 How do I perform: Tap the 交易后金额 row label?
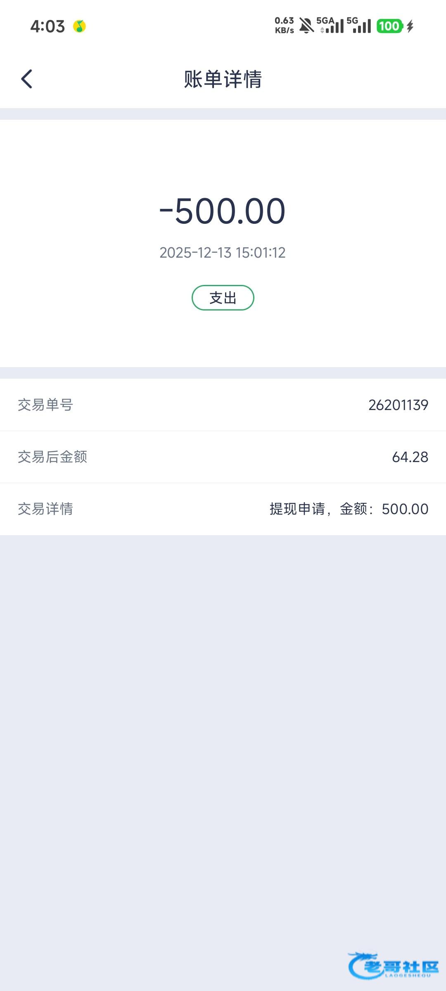(52, 457)
